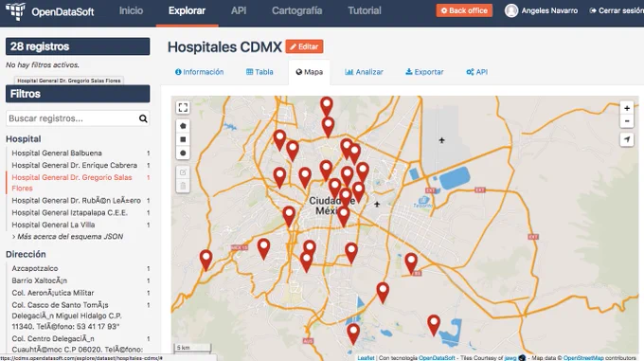Open the Leaflet attribution link
The height and width of the screenshot is (361, 644).
366,358
